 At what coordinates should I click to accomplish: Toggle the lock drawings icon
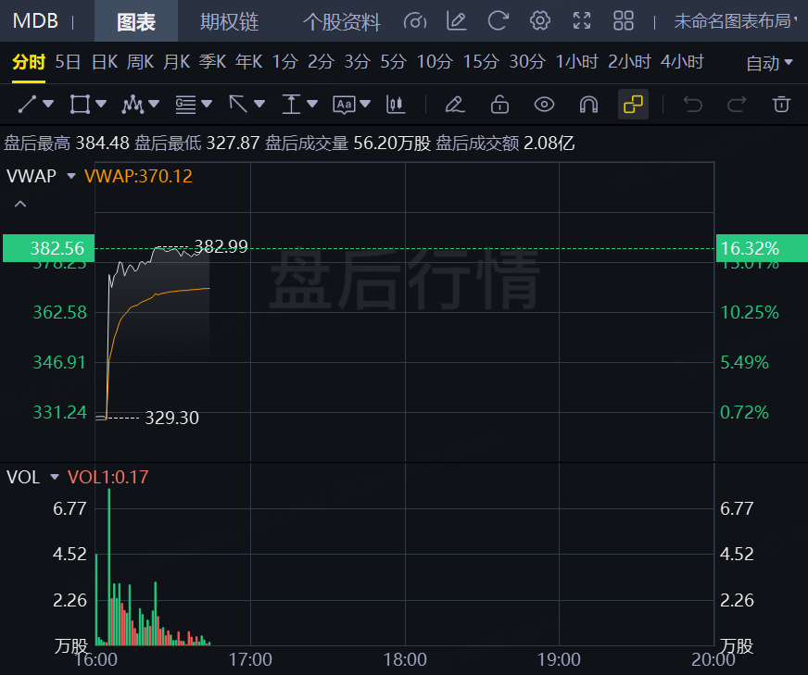coord(499,104)
